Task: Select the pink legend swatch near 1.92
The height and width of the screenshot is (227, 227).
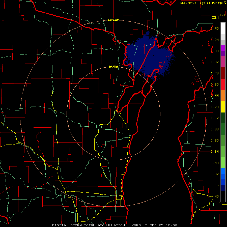Action: click(x=223, y=62)
